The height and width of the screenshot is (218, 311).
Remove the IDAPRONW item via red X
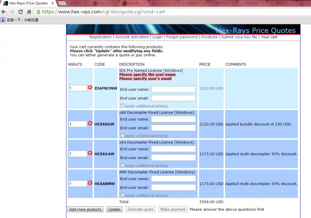90,87
